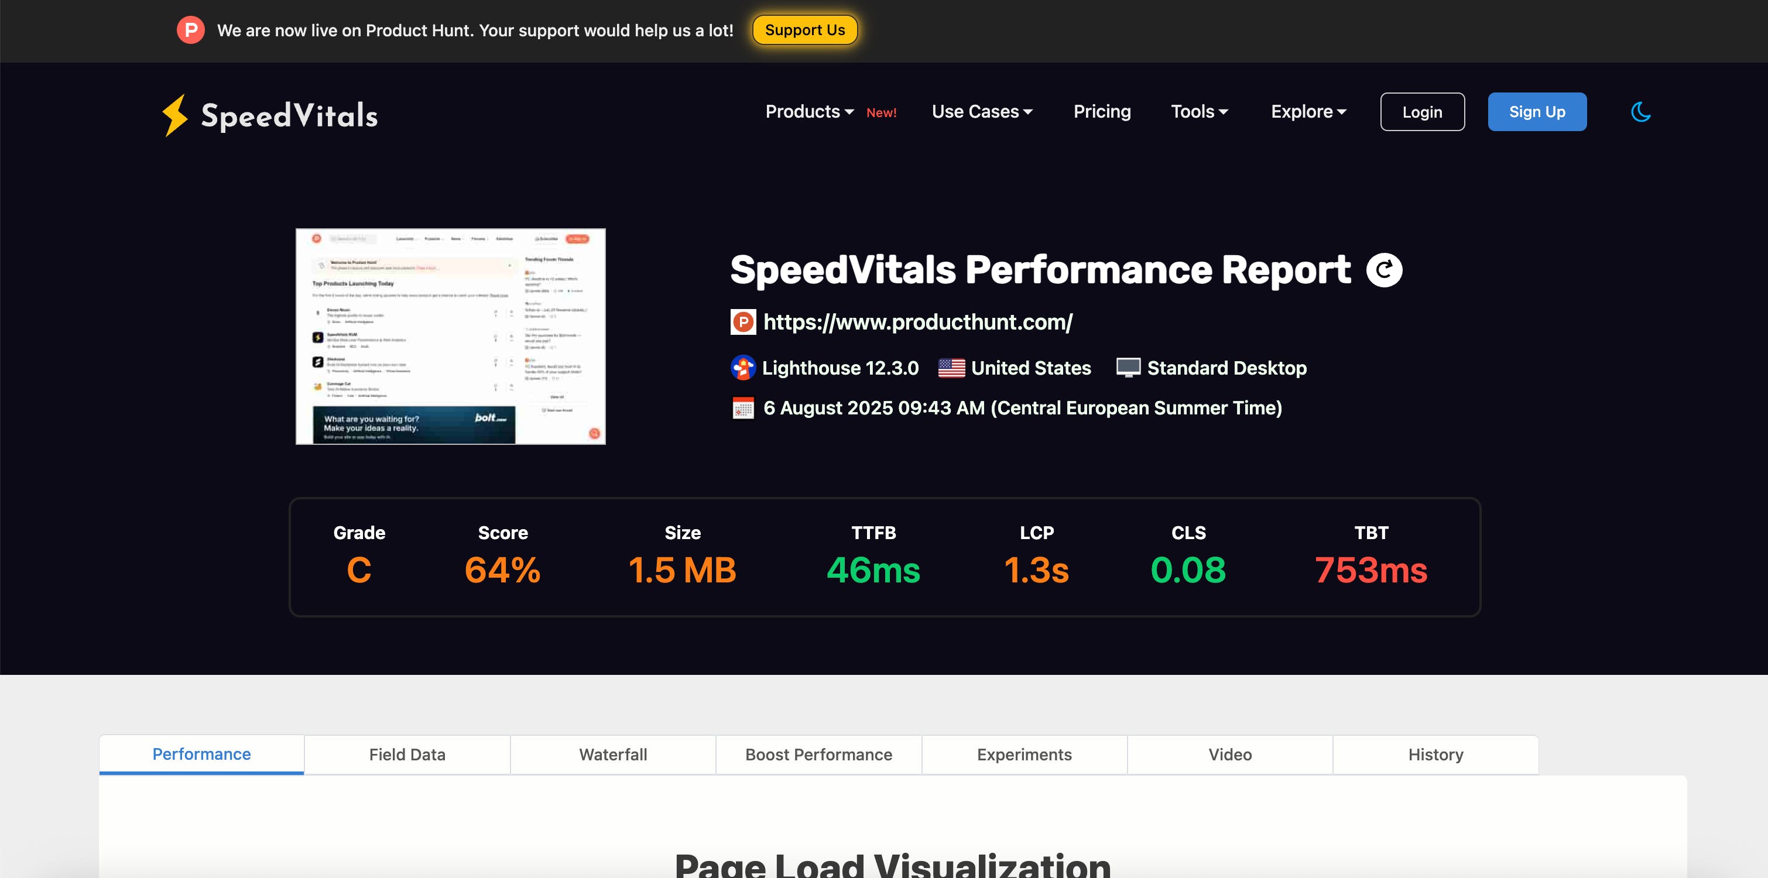Click the Size value '1.5 MB'

[x=682, y=570]
